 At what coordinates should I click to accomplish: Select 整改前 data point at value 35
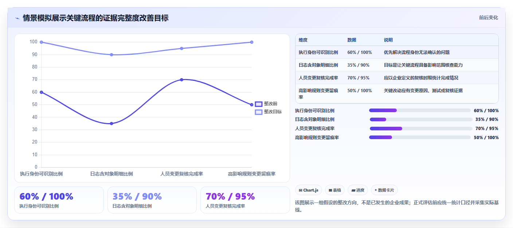pyautogui.click(x=111, y=123)
